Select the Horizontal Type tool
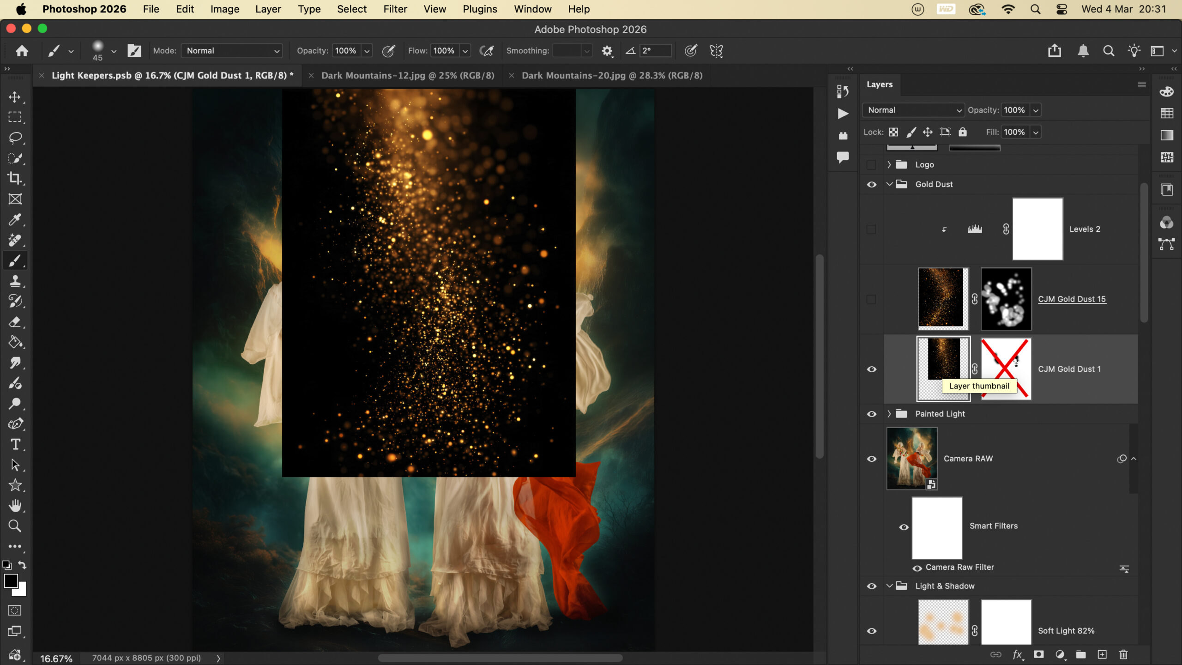 [x=15, y=444]
